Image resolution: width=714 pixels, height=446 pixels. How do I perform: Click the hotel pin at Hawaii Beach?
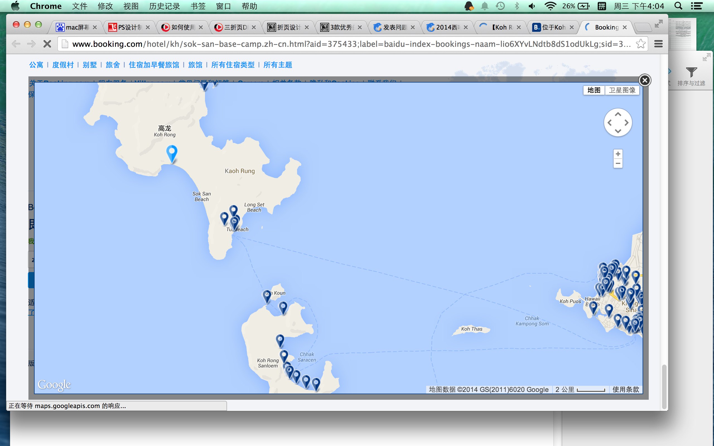[x=593, y=308]
